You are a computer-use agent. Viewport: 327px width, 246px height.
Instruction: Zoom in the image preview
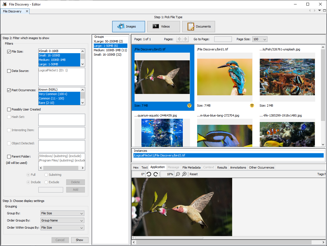pyautogui.click(x=184, y=174)
